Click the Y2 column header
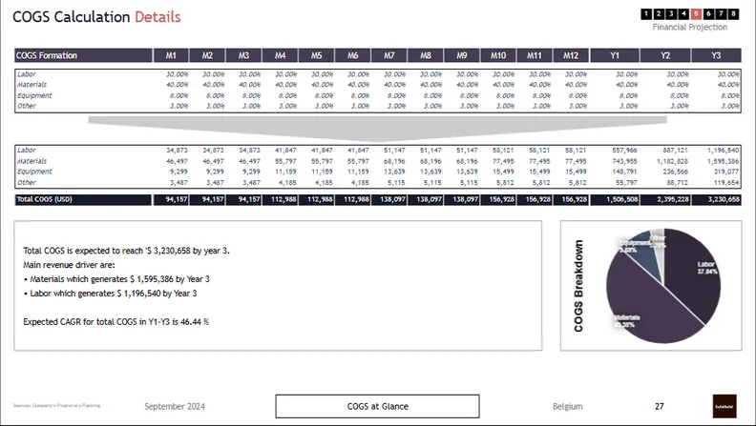This screenshot has width=756, height=426. click(x=665, y=55)
